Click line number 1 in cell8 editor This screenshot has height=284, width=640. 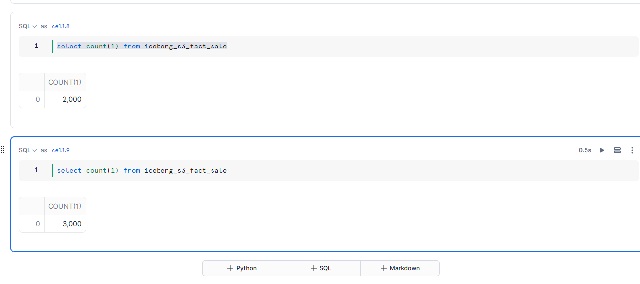pos(36,46)
